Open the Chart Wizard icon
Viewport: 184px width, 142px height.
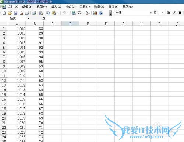(x=95, y=13)
